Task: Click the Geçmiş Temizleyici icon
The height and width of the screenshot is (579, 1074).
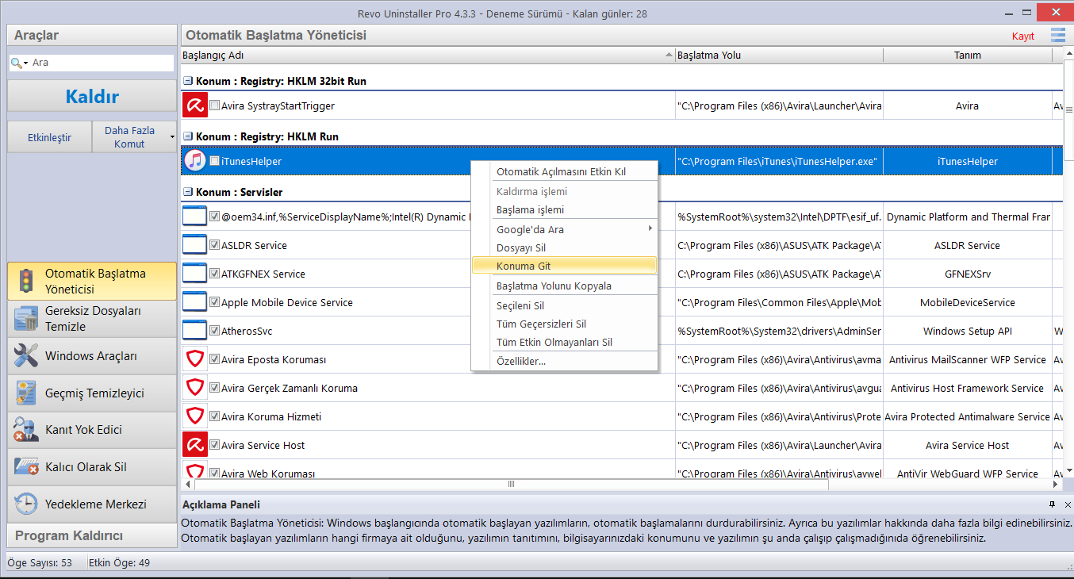Action: [x=25, y=393]
